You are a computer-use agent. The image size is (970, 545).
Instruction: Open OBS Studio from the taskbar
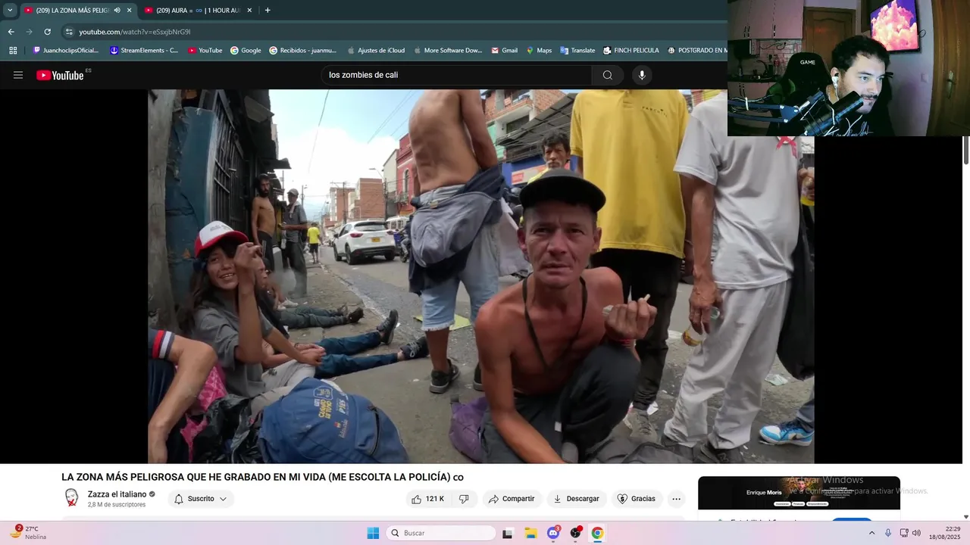(x=576, y=533)
